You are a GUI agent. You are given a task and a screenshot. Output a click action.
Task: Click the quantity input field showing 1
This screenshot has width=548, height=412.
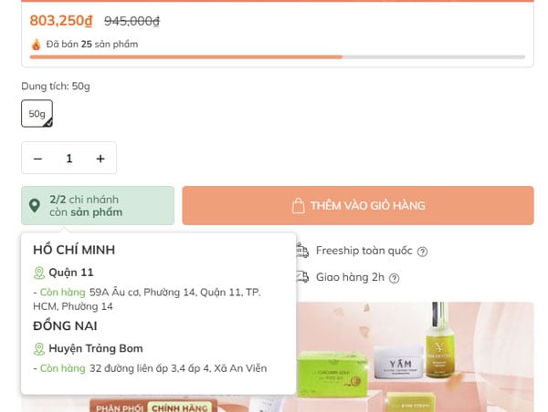point(68,159)
